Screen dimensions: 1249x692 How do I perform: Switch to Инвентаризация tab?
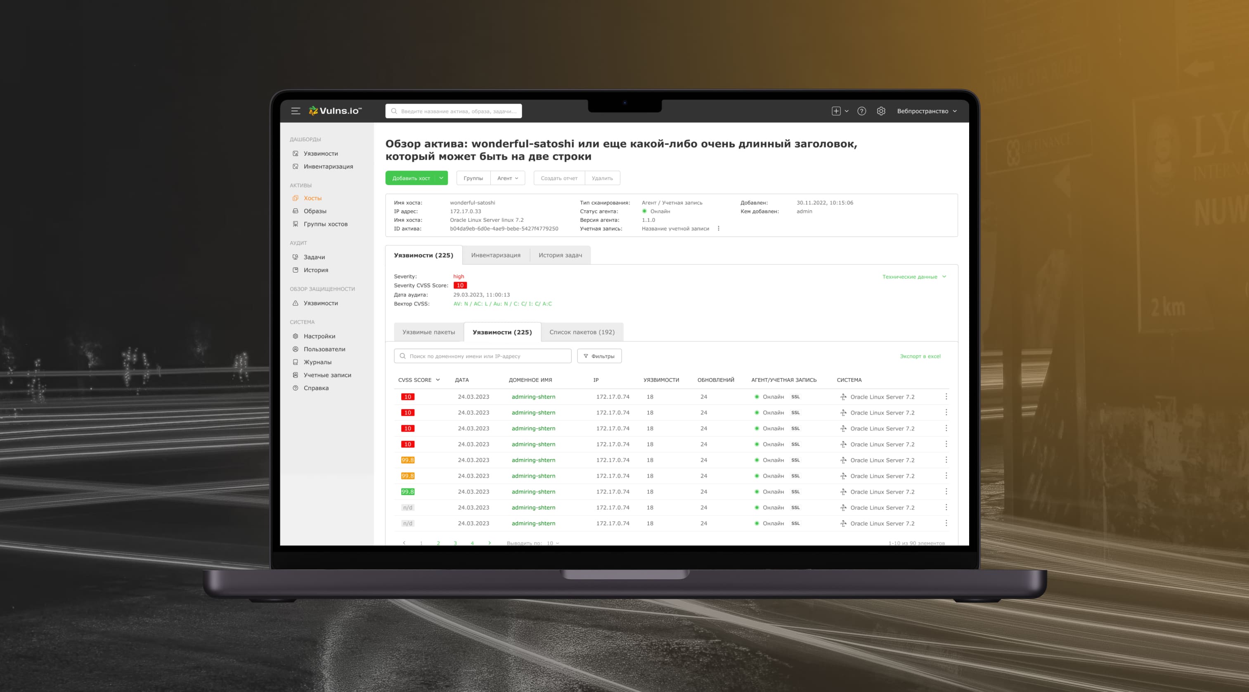(x=496, y=255)
